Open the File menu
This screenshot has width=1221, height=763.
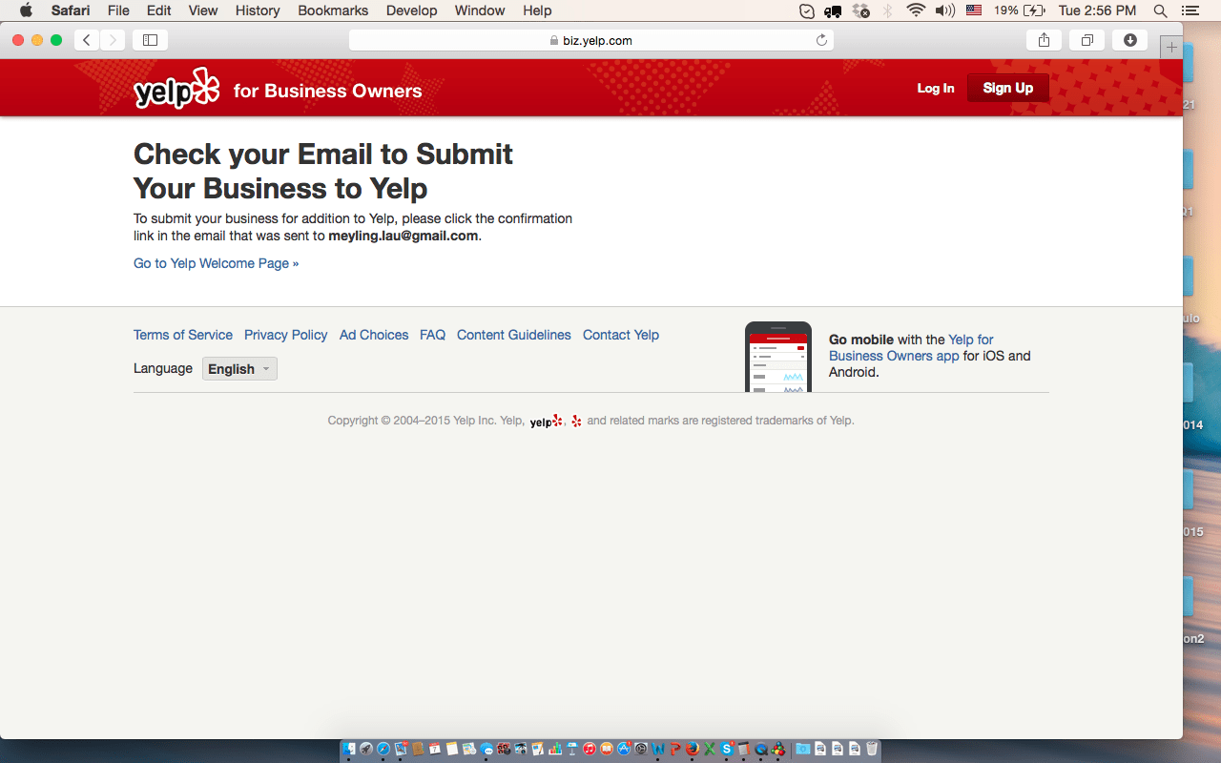coord(118,10)
